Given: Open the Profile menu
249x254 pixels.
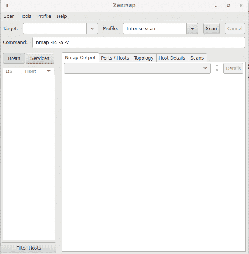Looking at the screenshot, I should (44, 16).
